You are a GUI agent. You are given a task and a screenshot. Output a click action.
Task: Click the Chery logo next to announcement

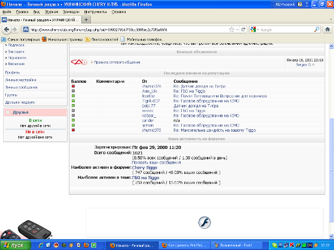pyautogui.click(x=79, y=62)
